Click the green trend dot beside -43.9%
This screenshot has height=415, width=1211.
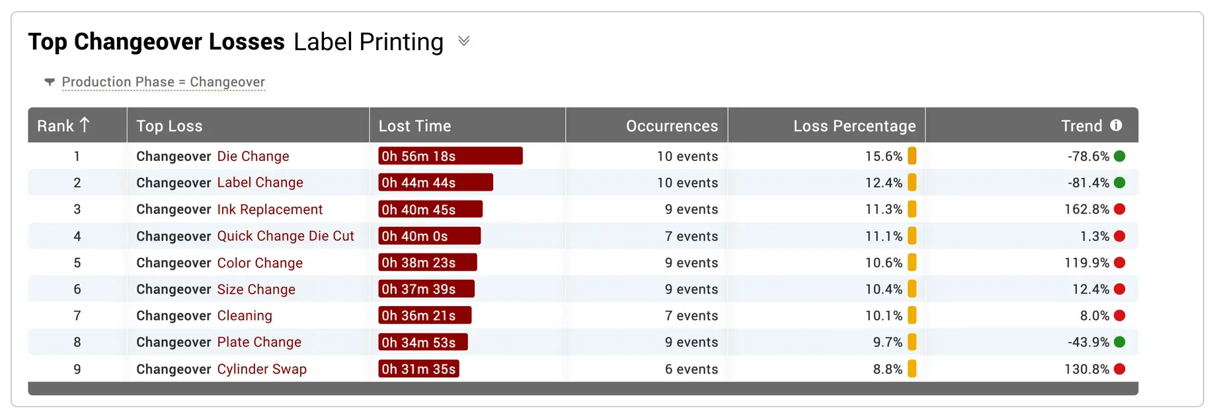point(1120,342)
